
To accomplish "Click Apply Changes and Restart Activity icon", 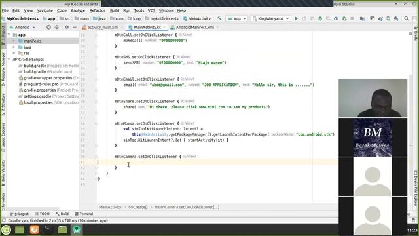I will coord(304,18).
